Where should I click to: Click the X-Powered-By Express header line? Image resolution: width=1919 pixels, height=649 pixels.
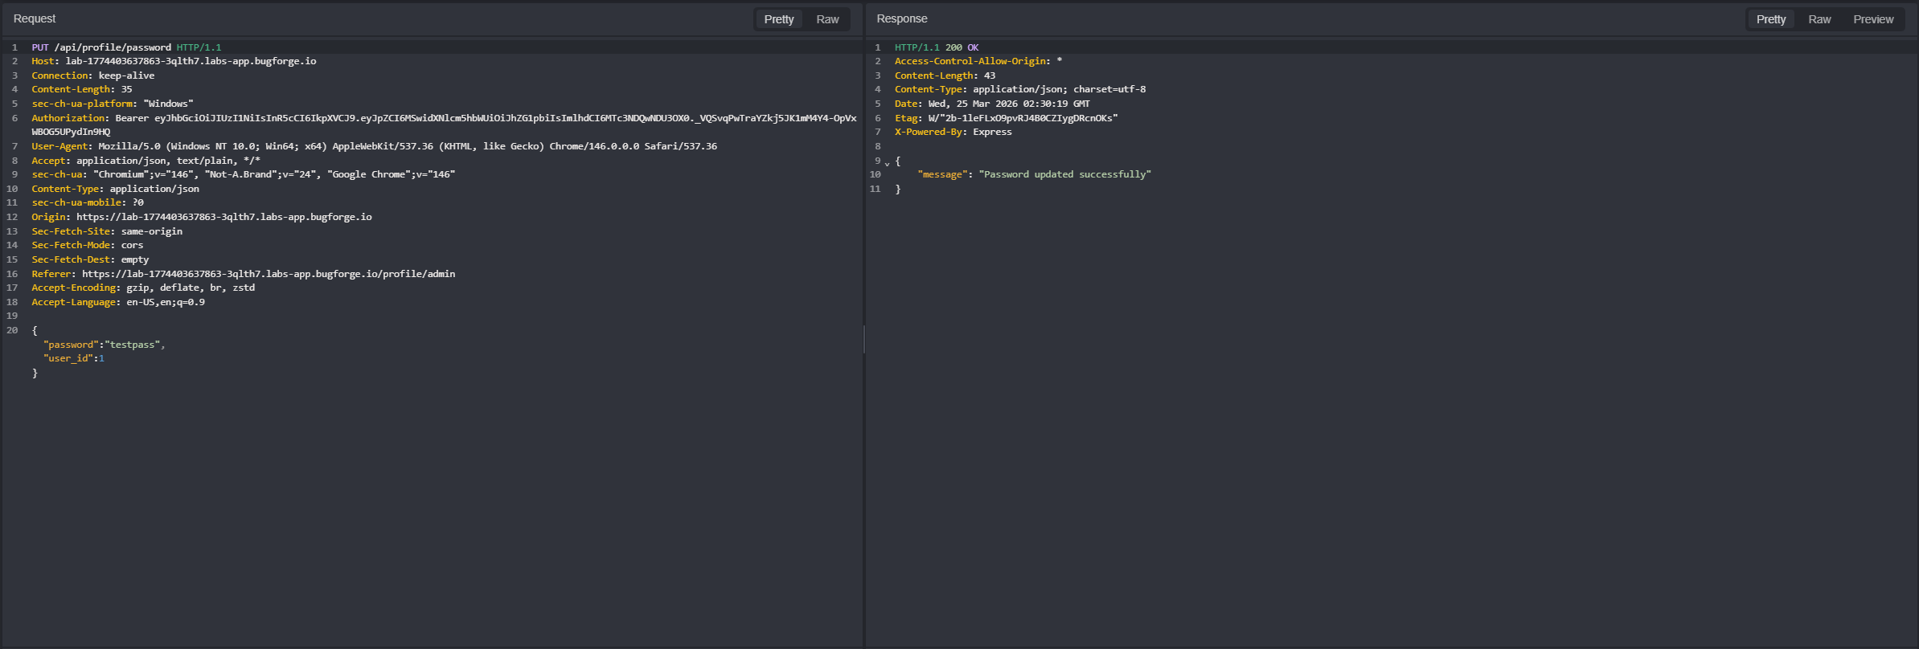pyautogui.click(x=953, y=132)
